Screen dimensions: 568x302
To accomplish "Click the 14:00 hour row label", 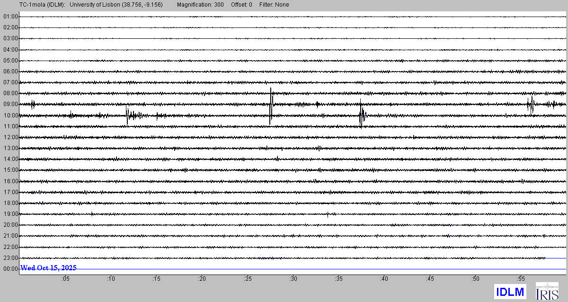I will point(10,159).
